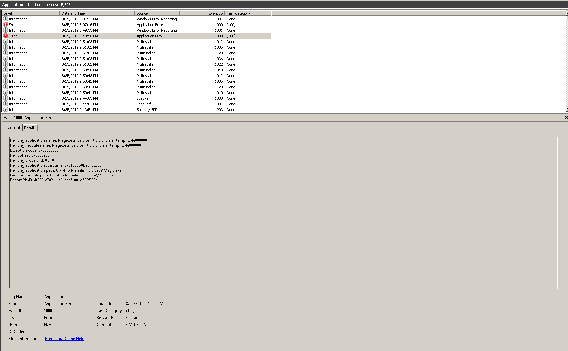Click the 'Fault offset: 0x0000208f' line
This screenshot has width=568, height=351.
click(x=30, y=155)
